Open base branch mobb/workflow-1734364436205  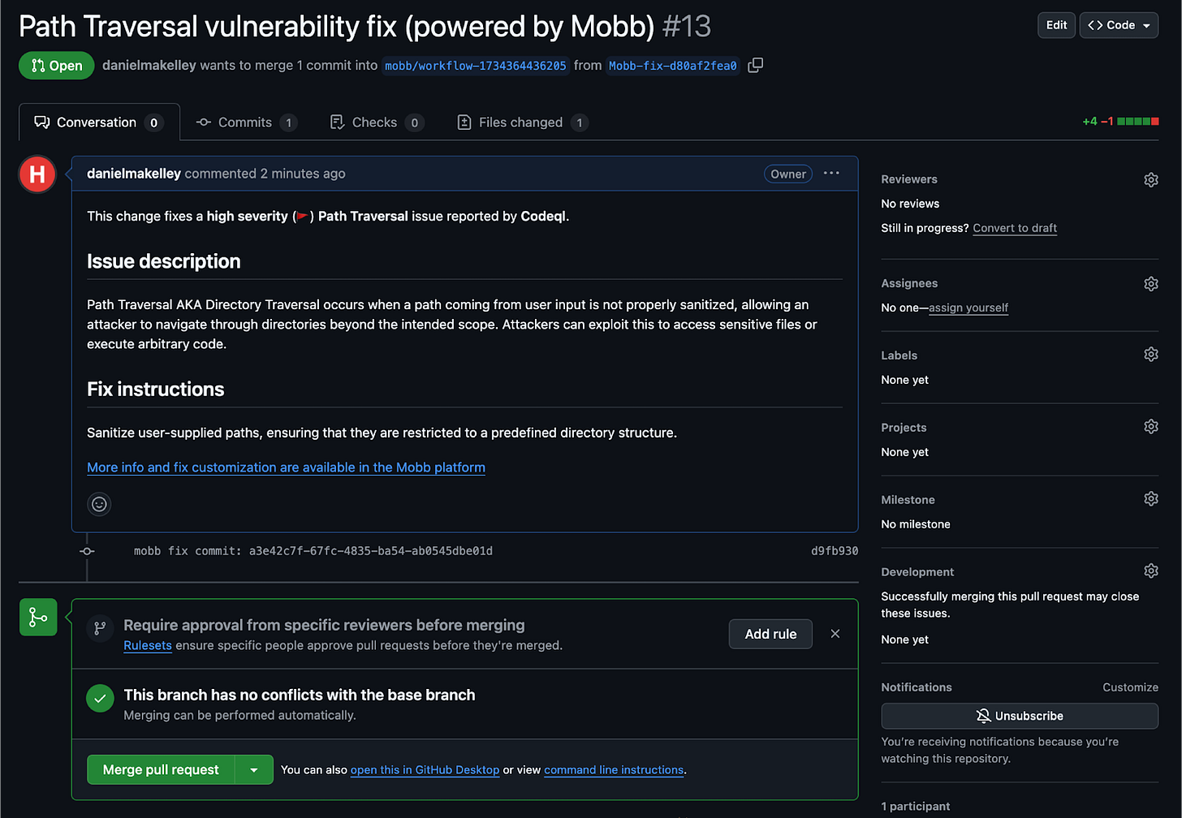476,66
